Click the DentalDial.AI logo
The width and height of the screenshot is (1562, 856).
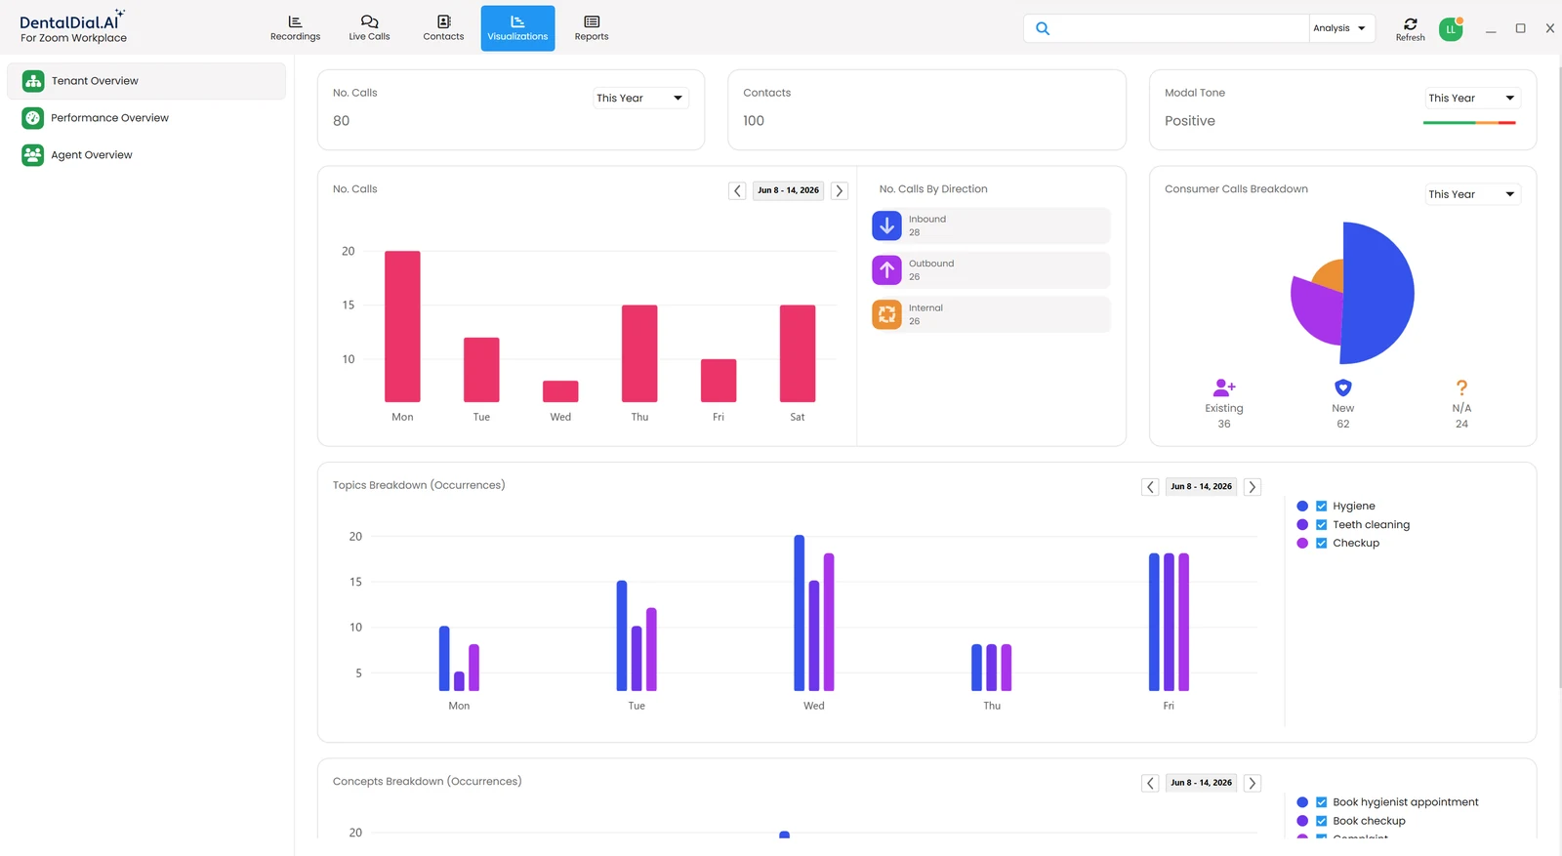(73, 27)
